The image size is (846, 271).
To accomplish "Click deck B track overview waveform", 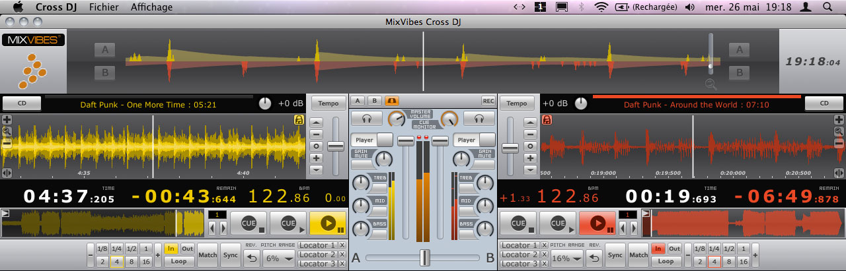I will point(742,224).
